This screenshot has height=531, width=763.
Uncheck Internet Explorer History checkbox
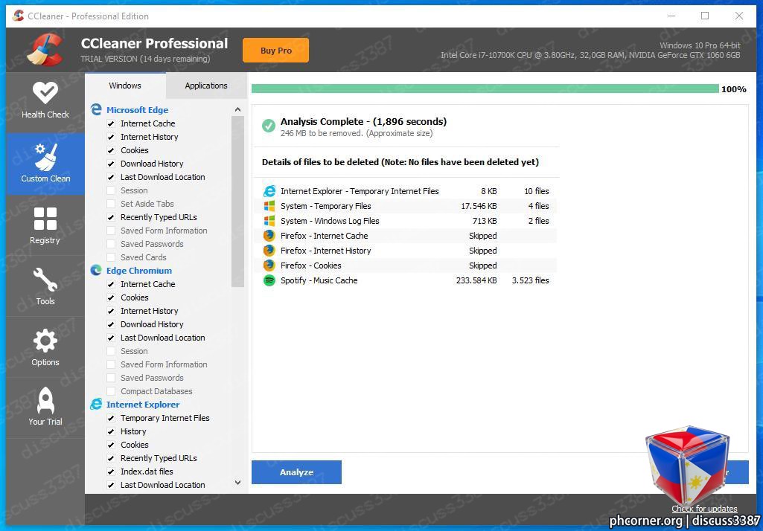111,432
